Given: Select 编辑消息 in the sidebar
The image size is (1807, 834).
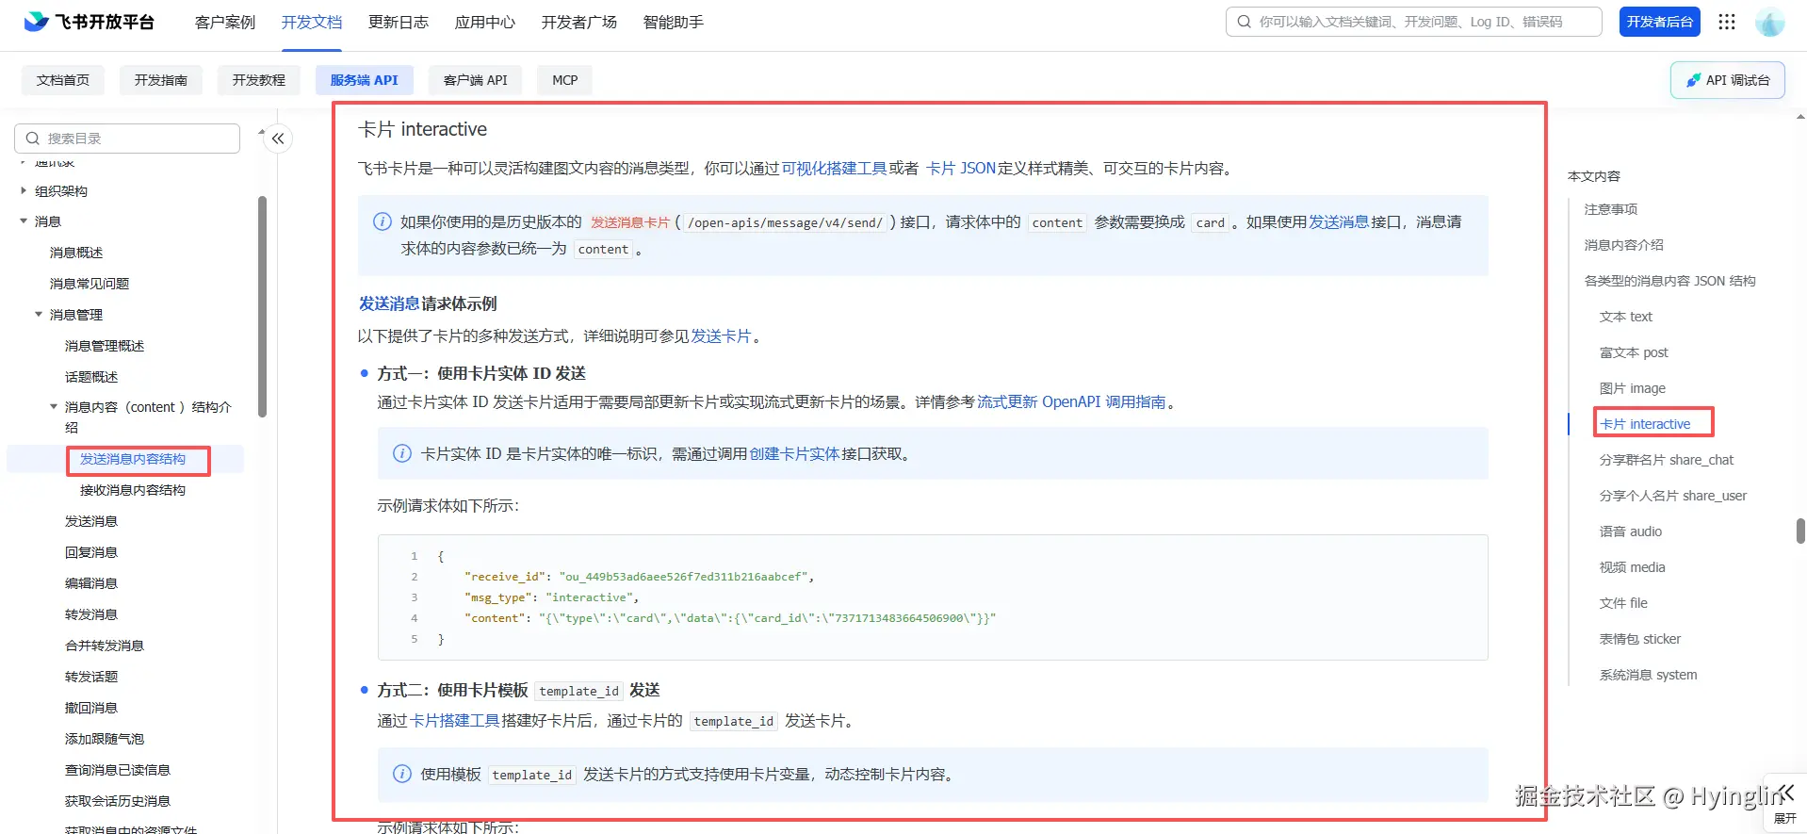Looking at the screenshot, I should click(x=91, y=583).
